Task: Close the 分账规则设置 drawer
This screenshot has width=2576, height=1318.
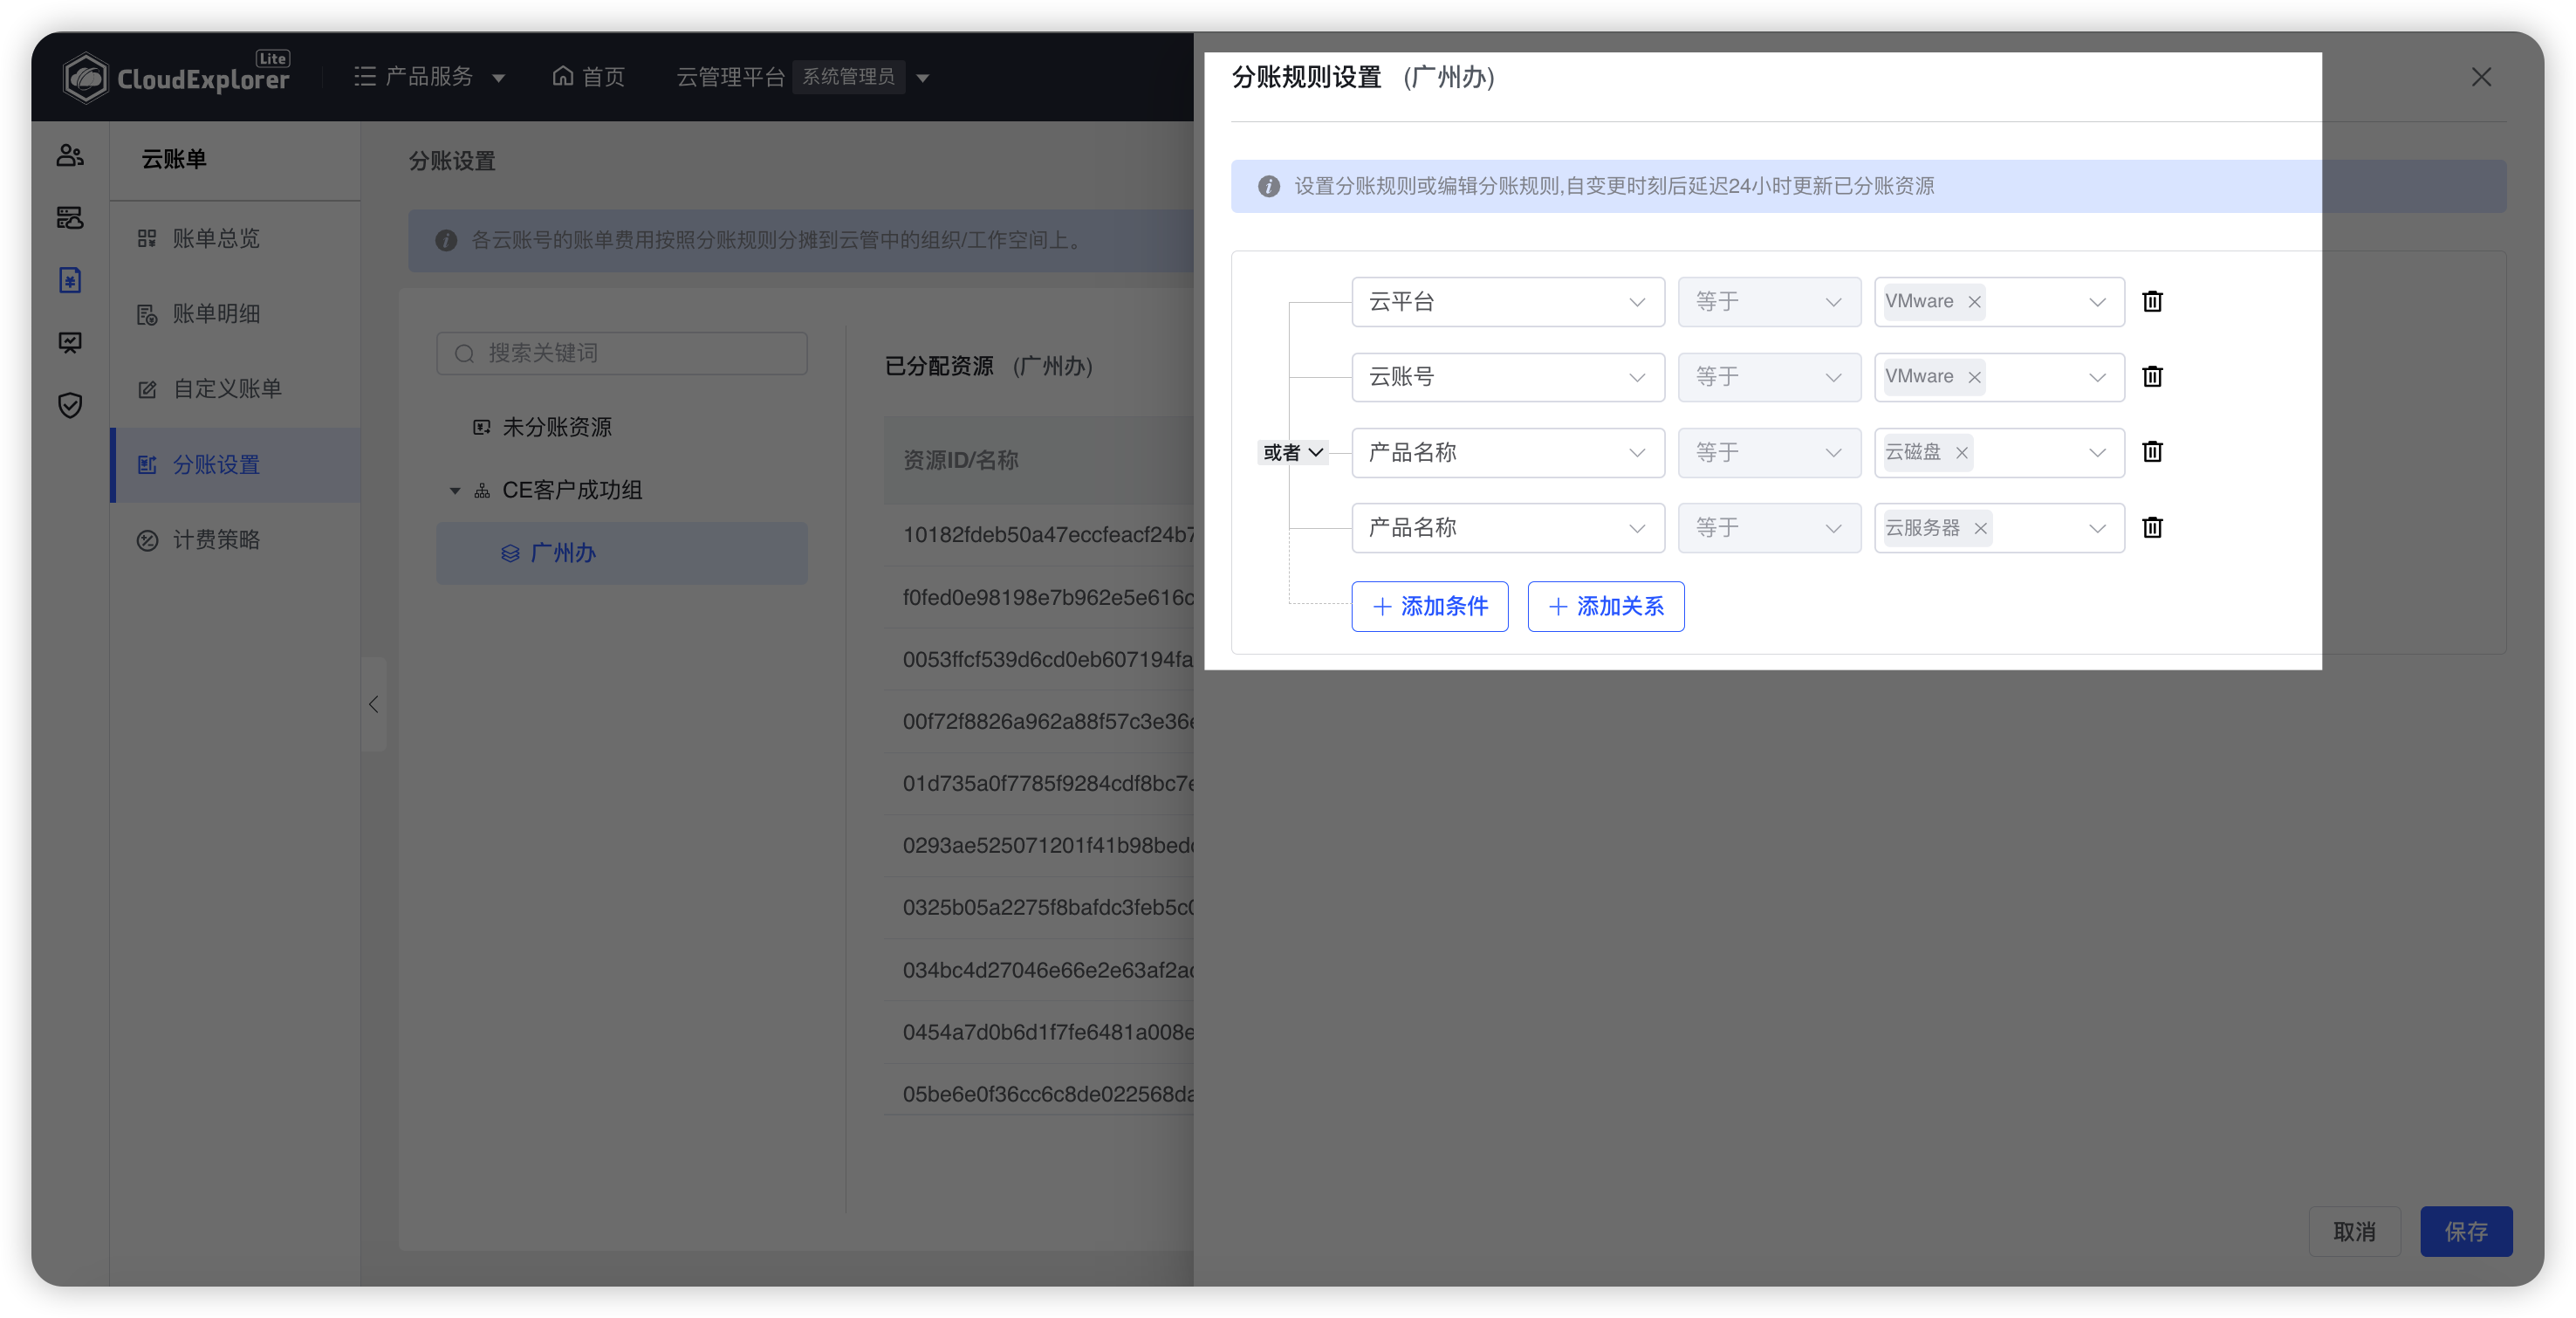Action: pyautogui.click(x=2481, y=77)
